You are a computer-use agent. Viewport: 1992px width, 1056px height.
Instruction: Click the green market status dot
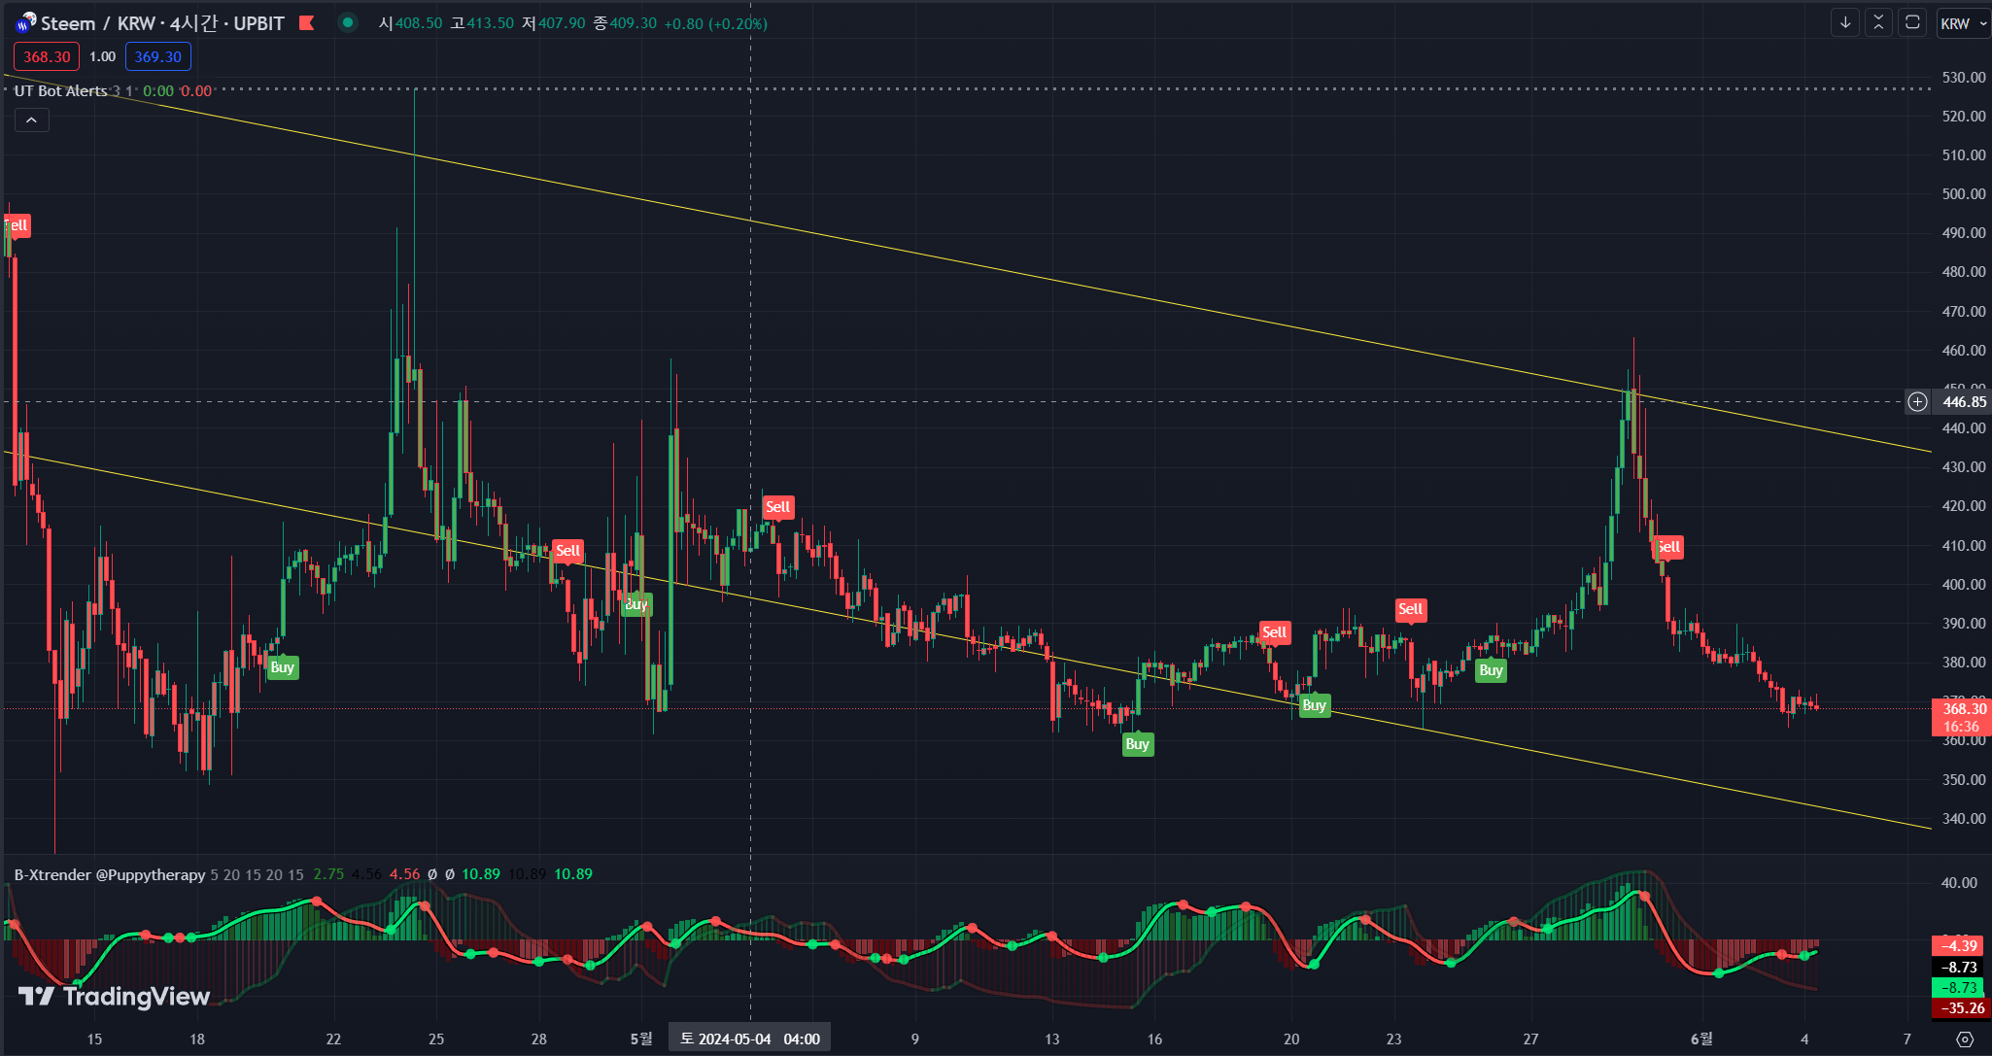[348, 22]
